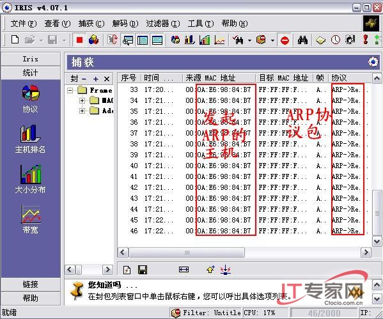
Task: Click the line graph toolbar icon
Action: (x=219, y=40)
